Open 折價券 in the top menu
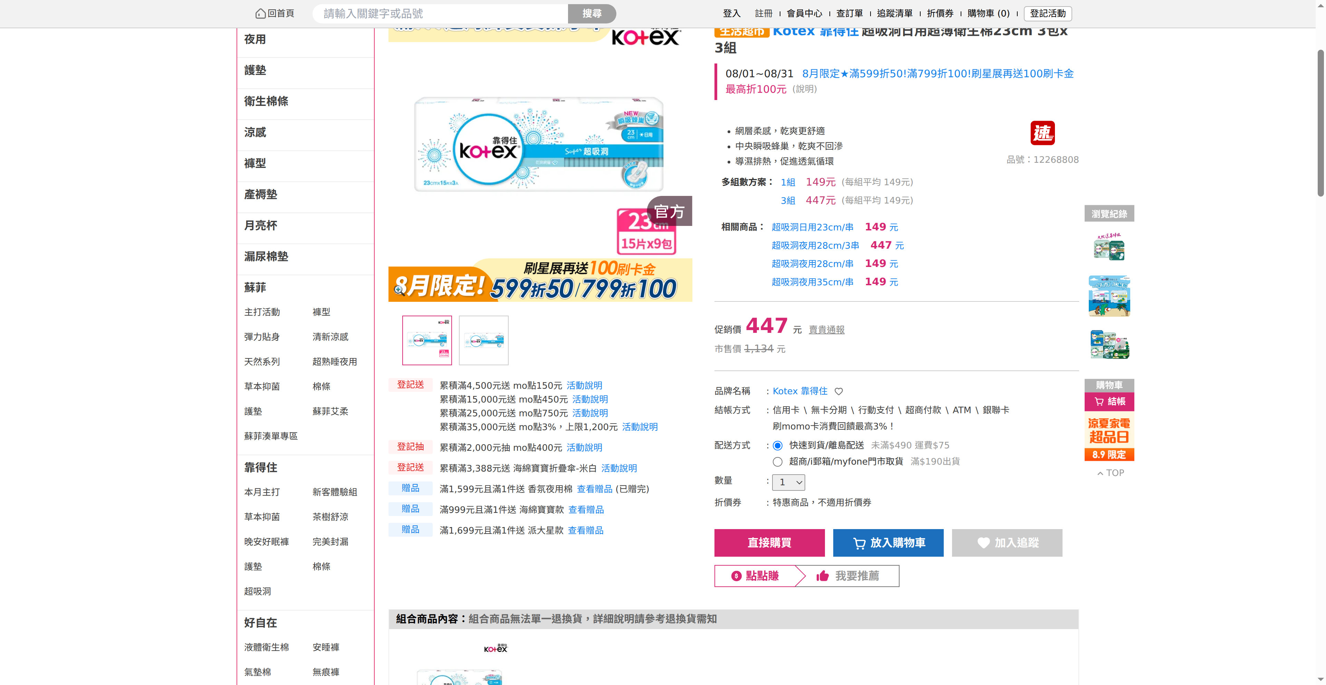 point(940,13)
